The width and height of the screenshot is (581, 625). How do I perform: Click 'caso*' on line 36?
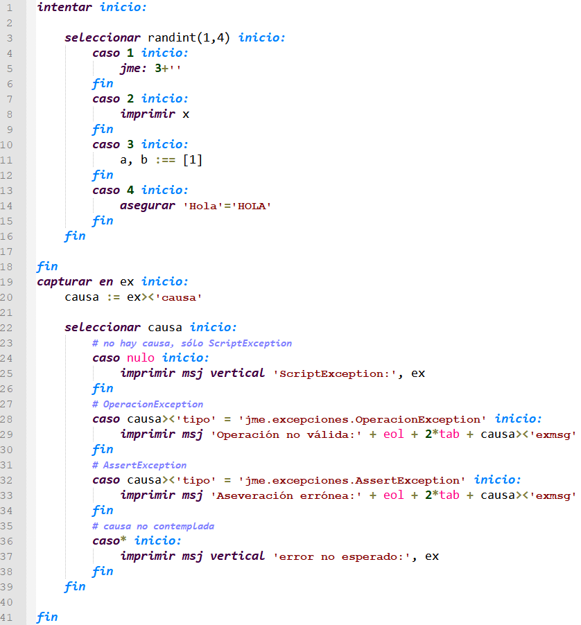coord(110,541)
